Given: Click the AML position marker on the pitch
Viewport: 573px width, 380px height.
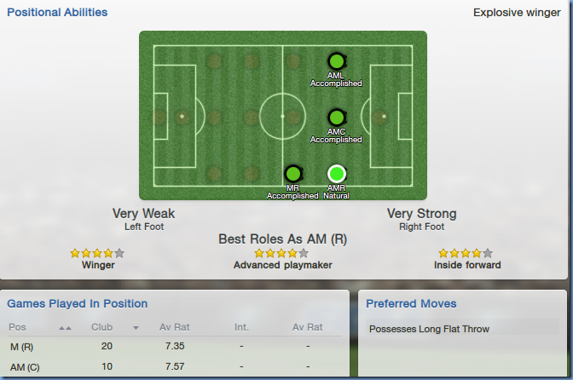Looking at the screenshot, I should pyautogui.click(x=336, y=61).
